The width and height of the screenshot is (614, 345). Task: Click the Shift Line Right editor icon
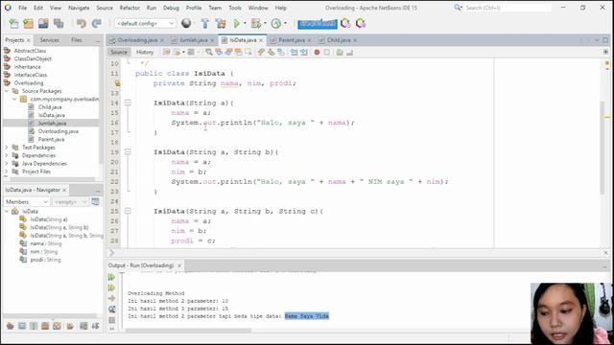coord(303,52)
